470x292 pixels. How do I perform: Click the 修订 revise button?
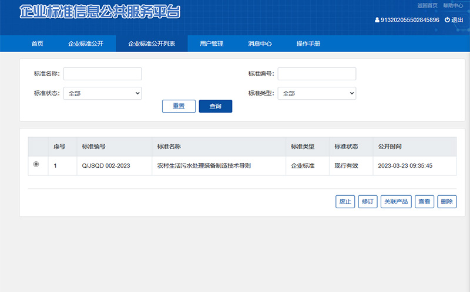click(368, 202)
